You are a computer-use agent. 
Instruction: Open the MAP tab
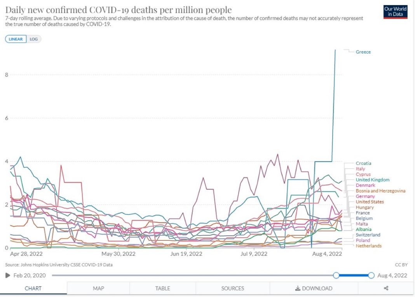[98, 288]
